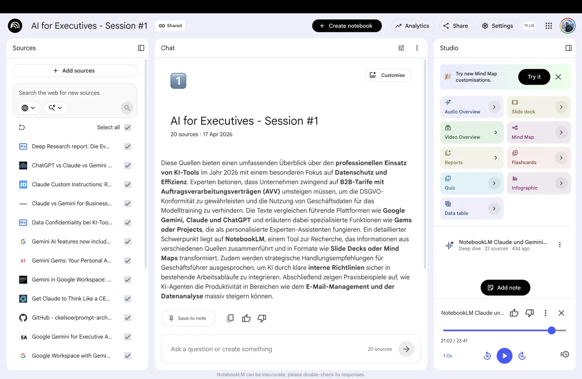Open the user account avatar
Screen dimensions: 582x379
click(x=567, y=26)
